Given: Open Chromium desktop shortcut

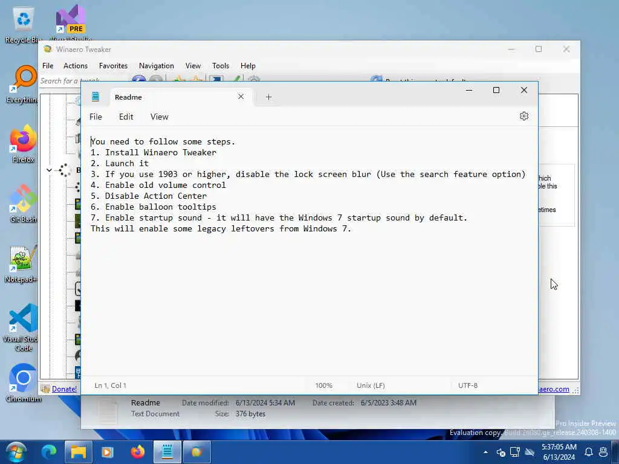Looking at the screenshot, I should click(x=24, y=382).
